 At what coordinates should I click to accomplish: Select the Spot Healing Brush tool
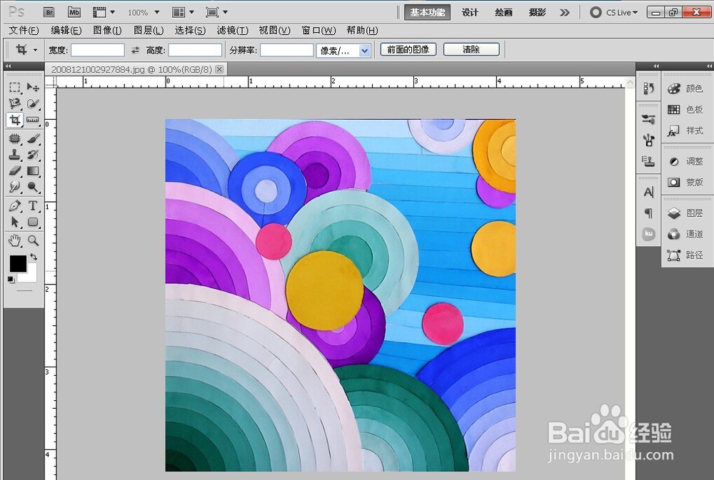point(14,138)
